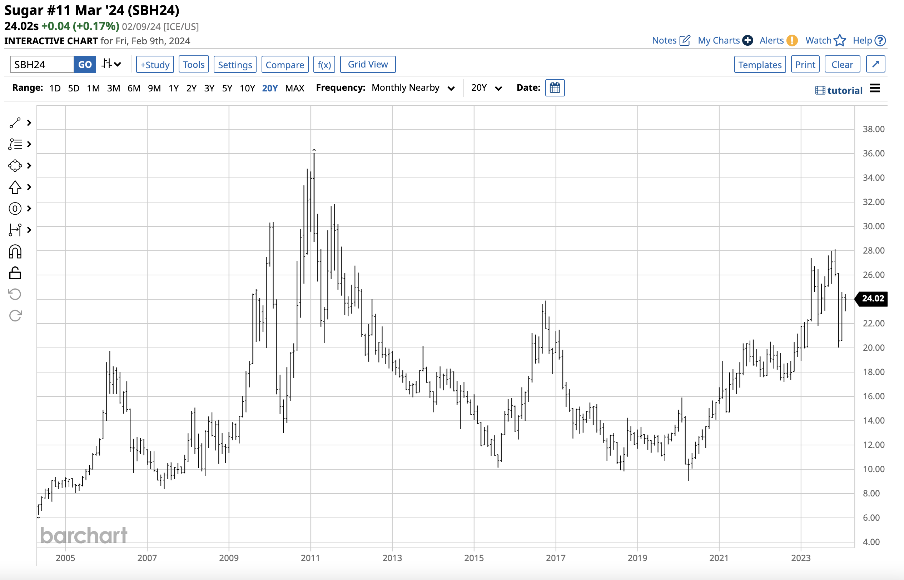
Task: Open chart Settings
Action: click(235, 64)
